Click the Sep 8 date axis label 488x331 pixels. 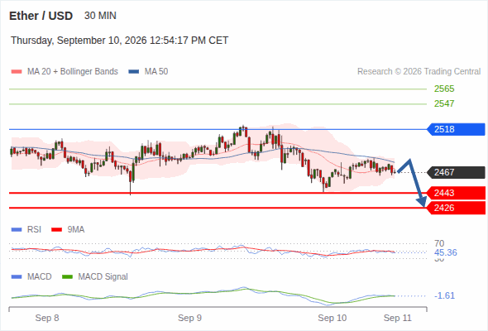pyautogui.click(x=47, y=318)
